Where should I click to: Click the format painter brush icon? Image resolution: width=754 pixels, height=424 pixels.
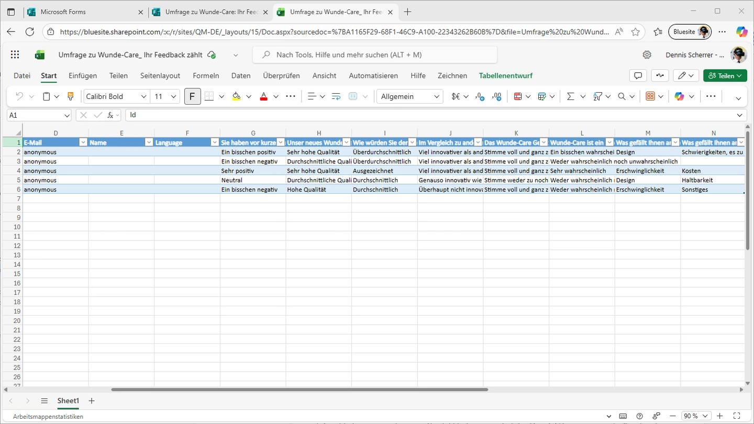(71, 96)
